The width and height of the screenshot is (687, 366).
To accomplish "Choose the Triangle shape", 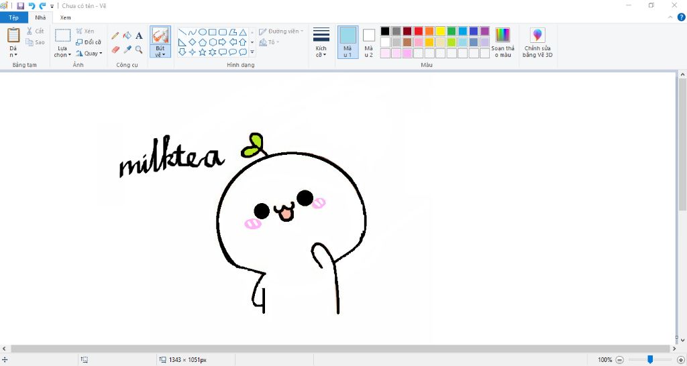I will (x=243, y=32).
